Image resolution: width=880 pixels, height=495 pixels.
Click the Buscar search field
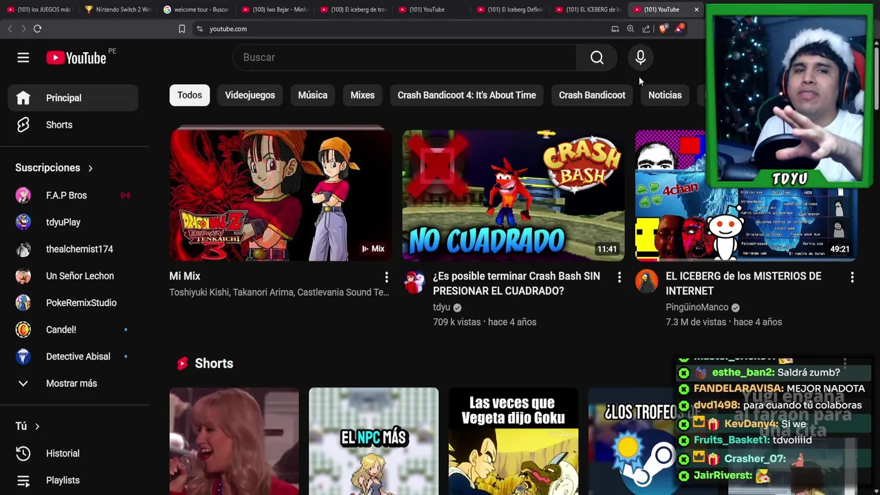click(x=404, y=58)
